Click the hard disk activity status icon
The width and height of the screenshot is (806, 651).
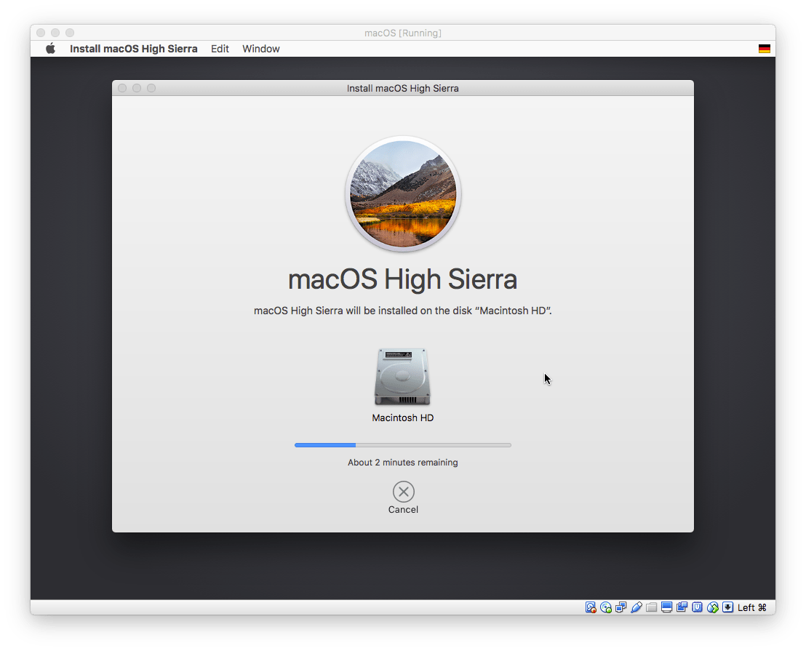591,607
